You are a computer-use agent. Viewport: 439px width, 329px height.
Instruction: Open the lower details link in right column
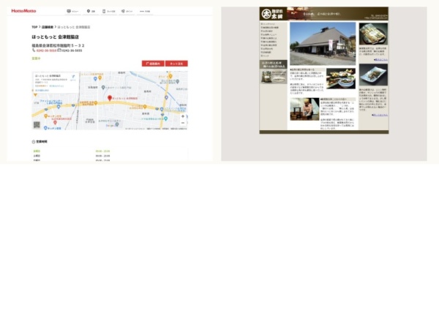click(x=380, y=115)
